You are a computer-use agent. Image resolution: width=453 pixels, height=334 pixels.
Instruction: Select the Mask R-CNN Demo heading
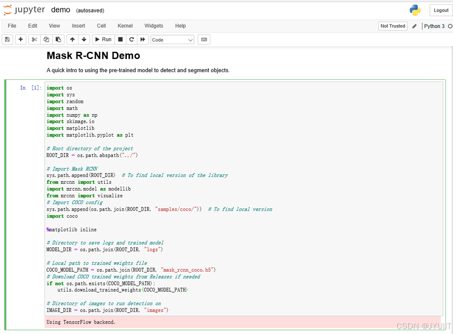93,55
